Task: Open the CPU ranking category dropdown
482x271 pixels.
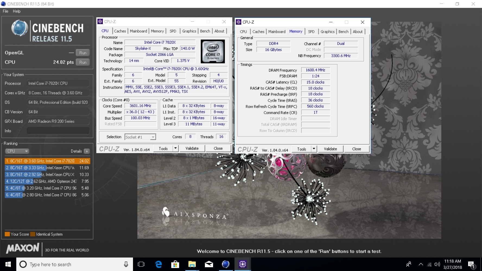Action: tap(17, 151)
